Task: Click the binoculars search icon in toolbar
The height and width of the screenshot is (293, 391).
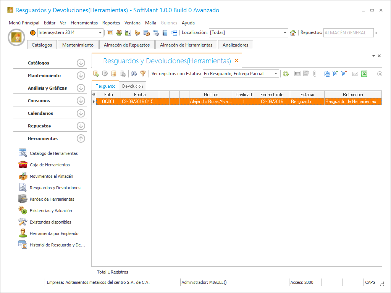Action: pyautogui.click(x=134, y=74)
